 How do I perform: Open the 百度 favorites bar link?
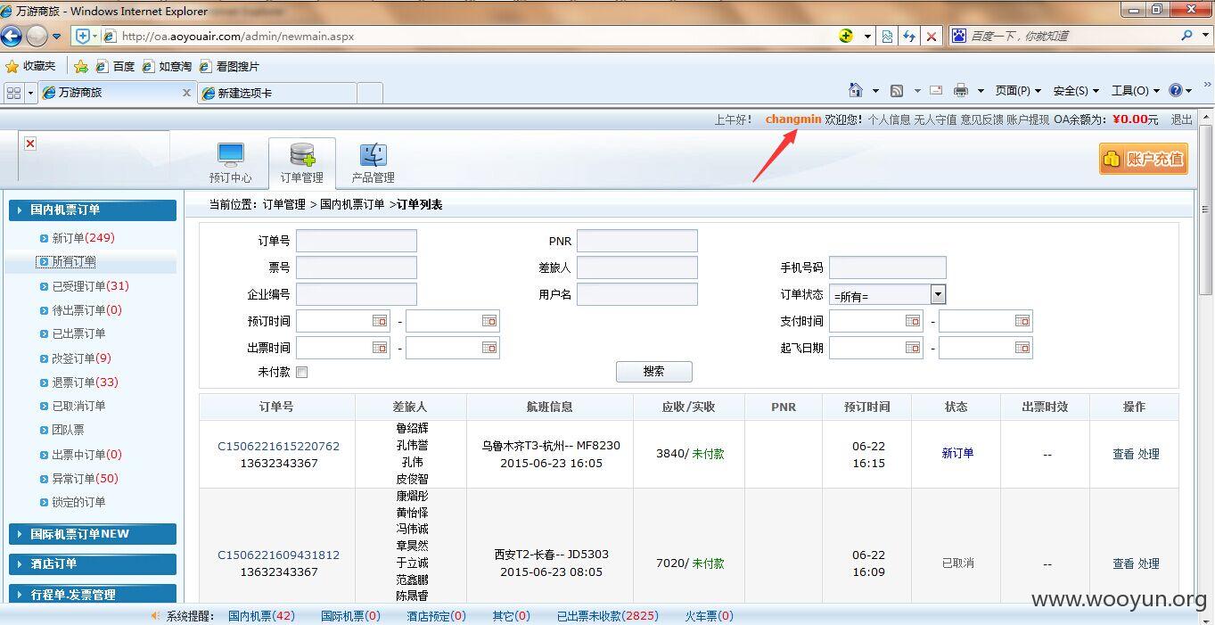[115, 66]
